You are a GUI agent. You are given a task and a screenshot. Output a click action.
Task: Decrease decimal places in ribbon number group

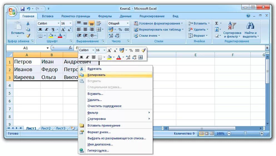117,36
